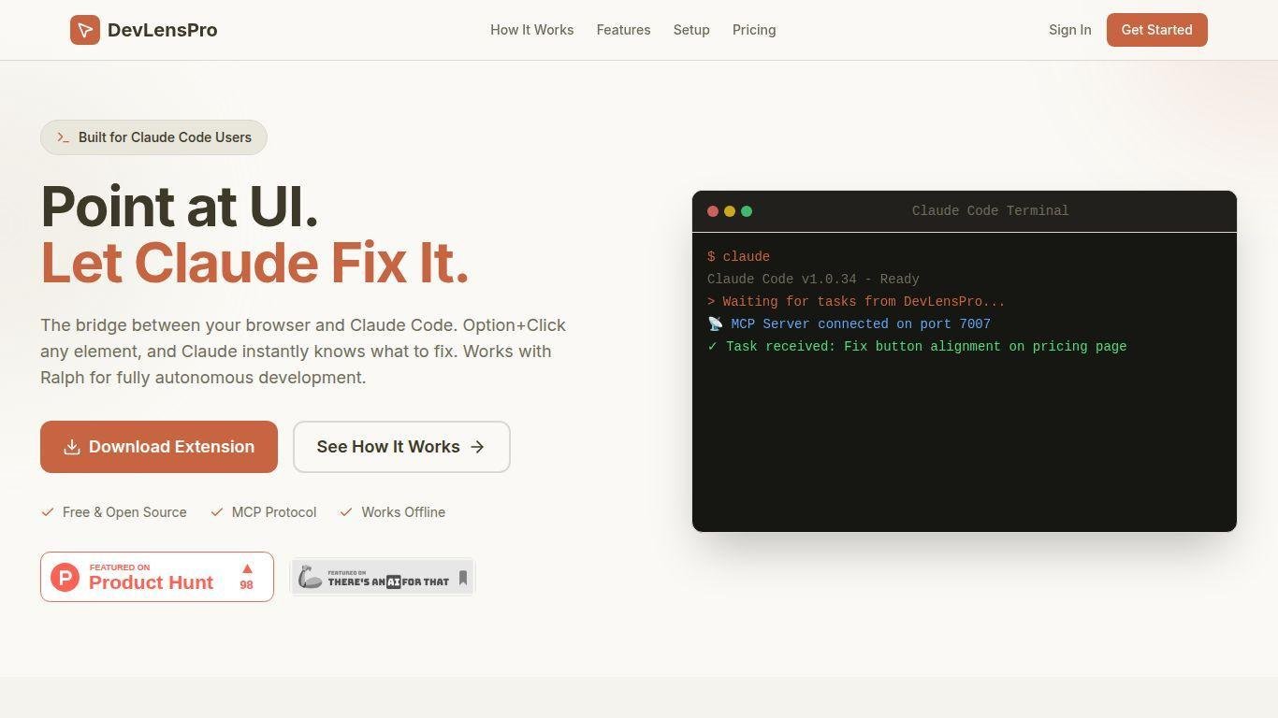Click the yellow terminal window dot
The height and width of the screenshot is (718, 1278).
[730, 211]
